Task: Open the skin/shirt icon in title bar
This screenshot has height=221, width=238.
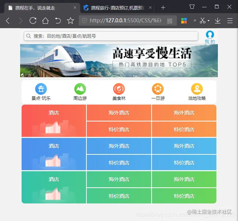Action: pos(192,7)
